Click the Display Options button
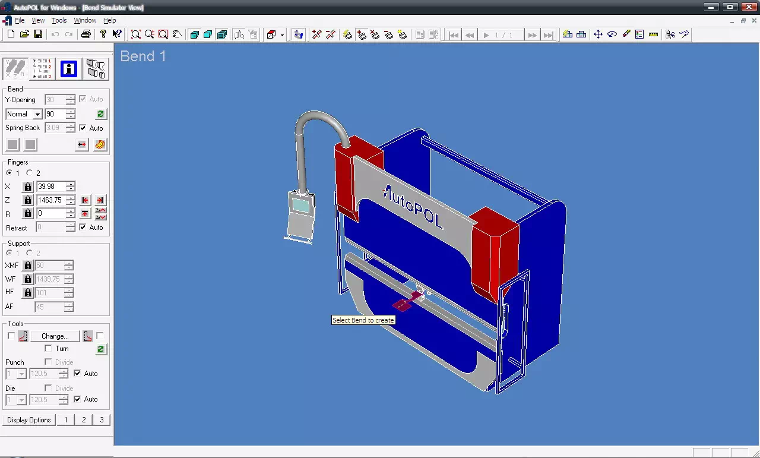Viewport: 760px width, 458px height. coord(29,420)
